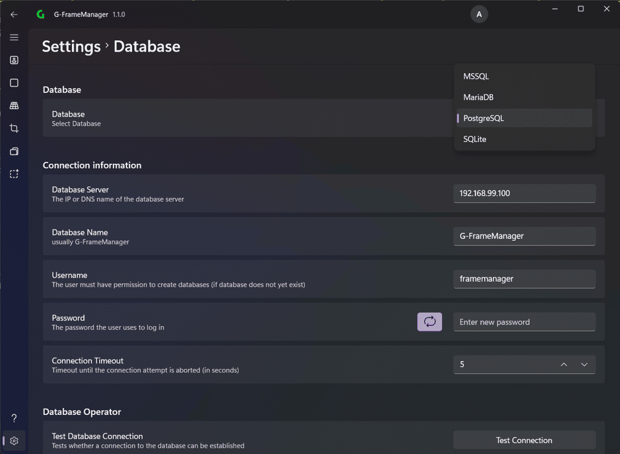Select the crop tool sidebar icon

pos(14,128)
